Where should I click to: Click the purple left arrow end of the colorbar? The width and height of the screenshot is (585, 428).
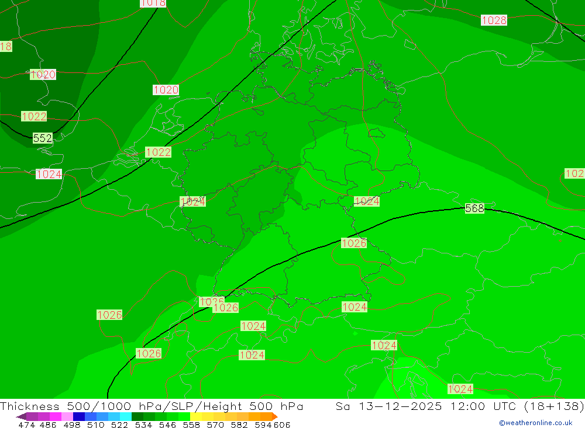tap(21, 416)
